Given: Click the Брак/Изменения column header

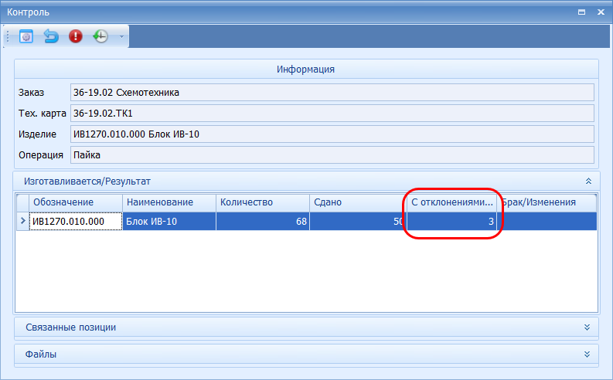Looking at the screenshot, I should 547,202.
